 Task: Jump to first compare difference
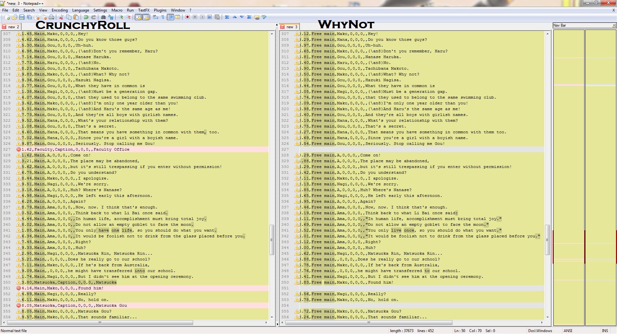click(227, 17)
